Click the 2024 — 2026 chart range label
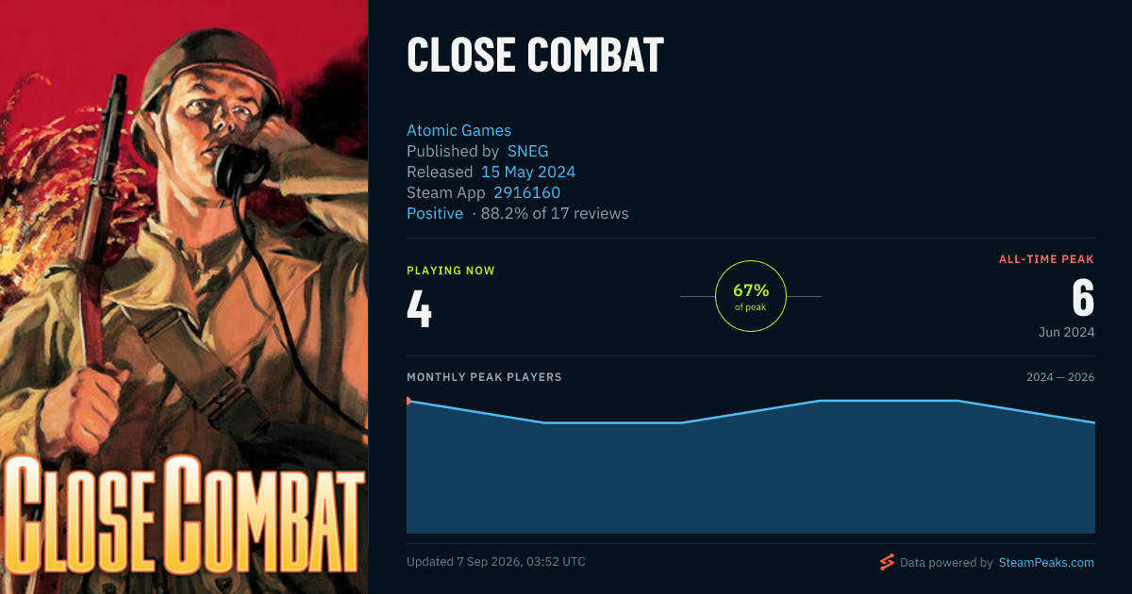The image size is (1132, 594). [x=1060, y=377]
